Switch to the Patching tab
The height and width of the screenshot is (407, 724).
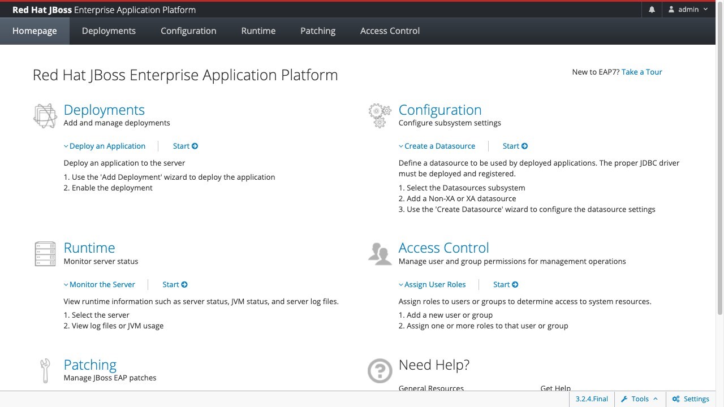coord(318,31)
